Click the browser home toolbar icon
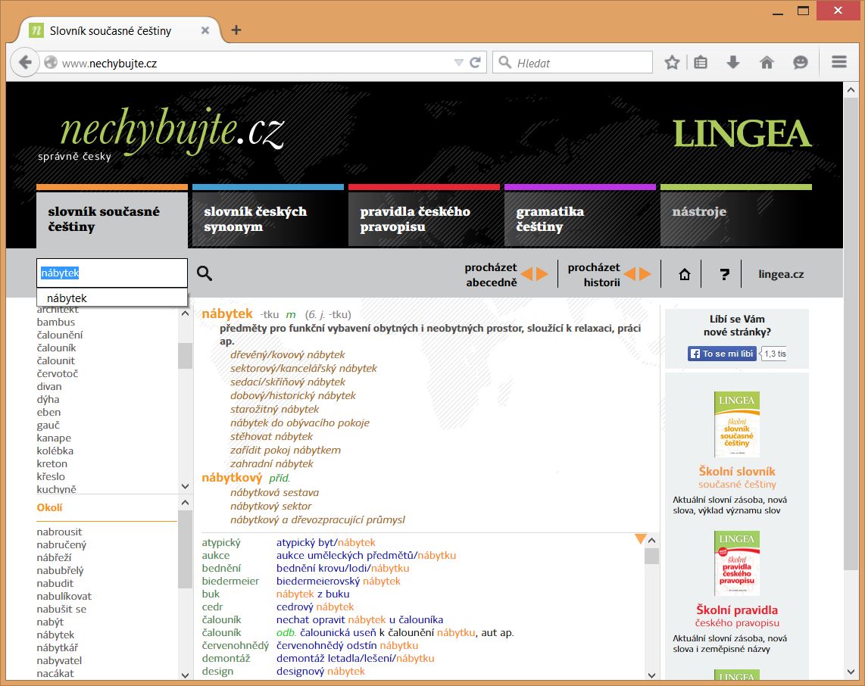 [x=767, y=62]
